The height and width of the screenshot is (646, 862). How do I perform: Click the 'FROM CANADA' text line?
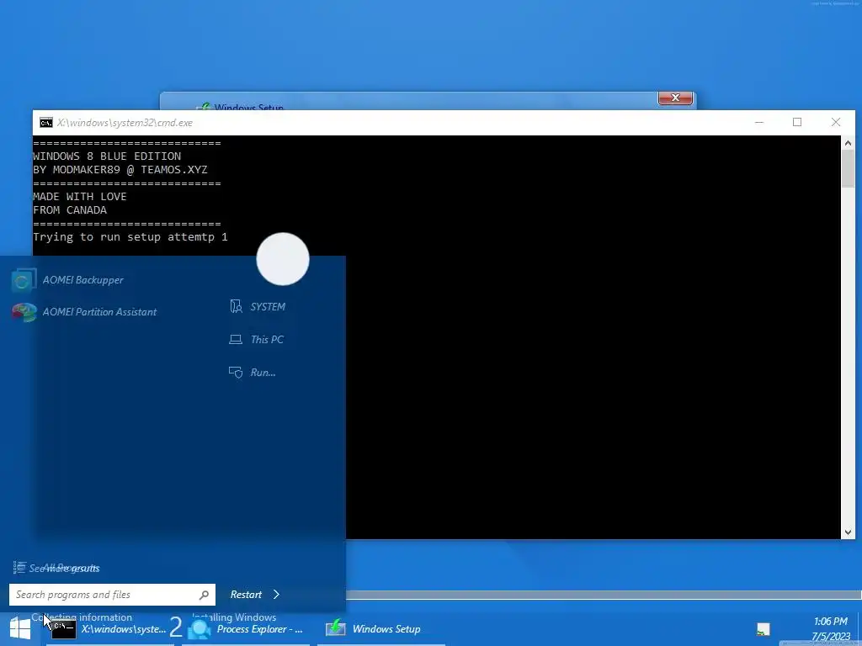[70, 209]
